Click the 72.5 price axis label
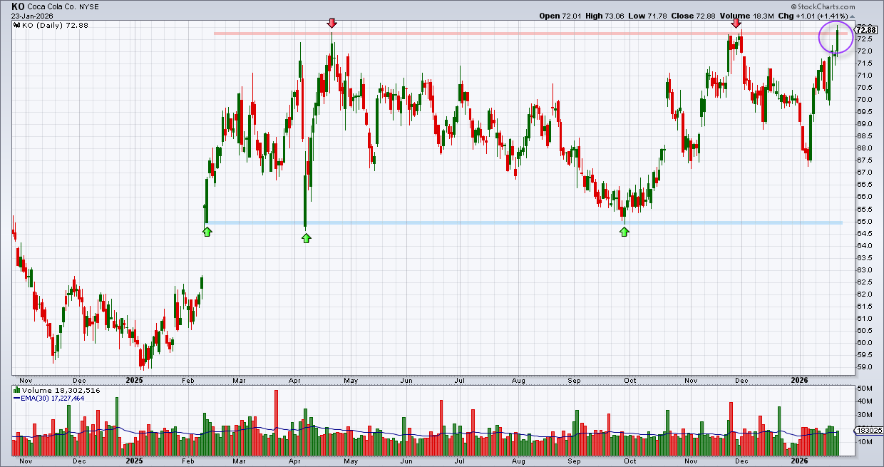 click(x=864, y=39)
